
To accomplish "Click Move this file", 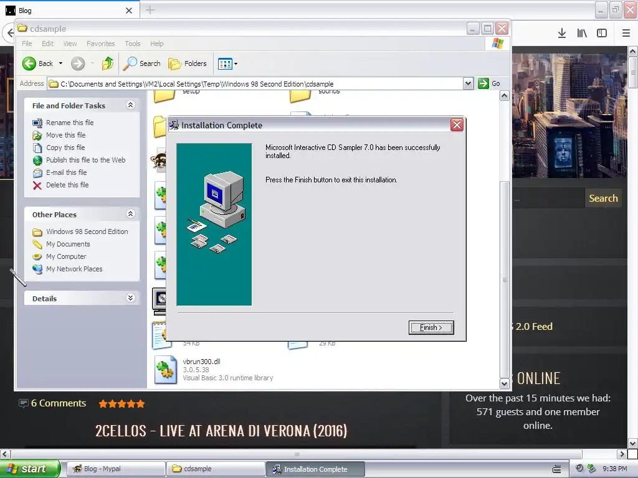I will coord(65,135).
